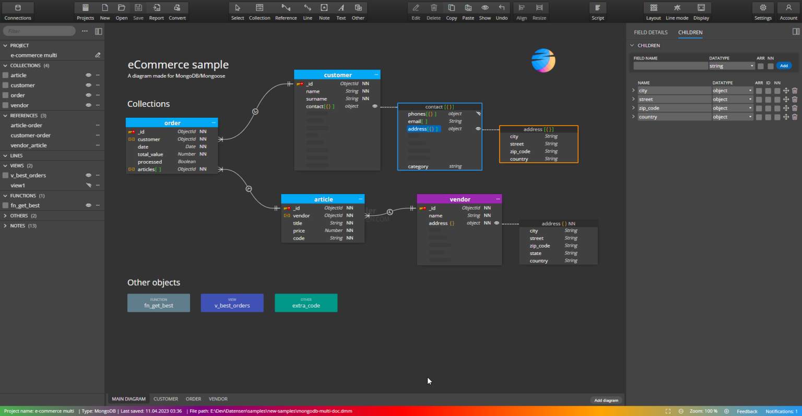This screenshot has width=802, height=416.
Task: Toggle visibility of fn_get_best function
Action: pos(87,205)
